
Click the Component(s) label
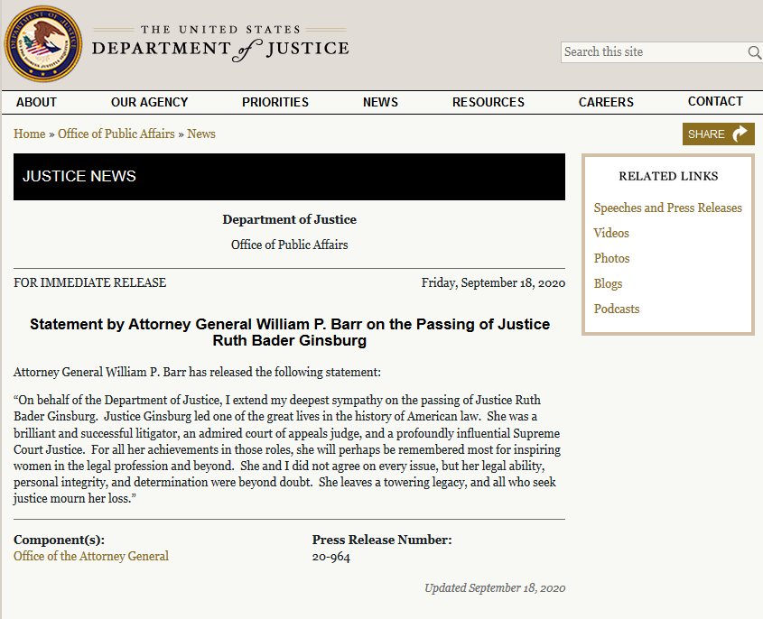pyautogui.click(x=59, y=540)
